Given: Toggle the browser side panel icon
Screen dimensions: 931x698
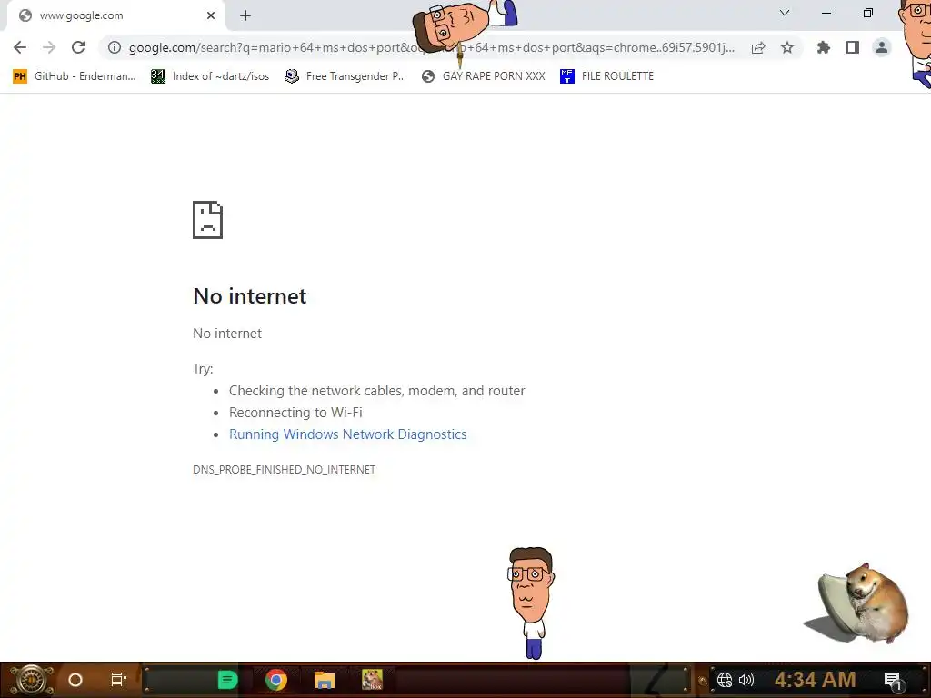Looking at the screenshot, I should pyautogui.click(x=853, y=47).
